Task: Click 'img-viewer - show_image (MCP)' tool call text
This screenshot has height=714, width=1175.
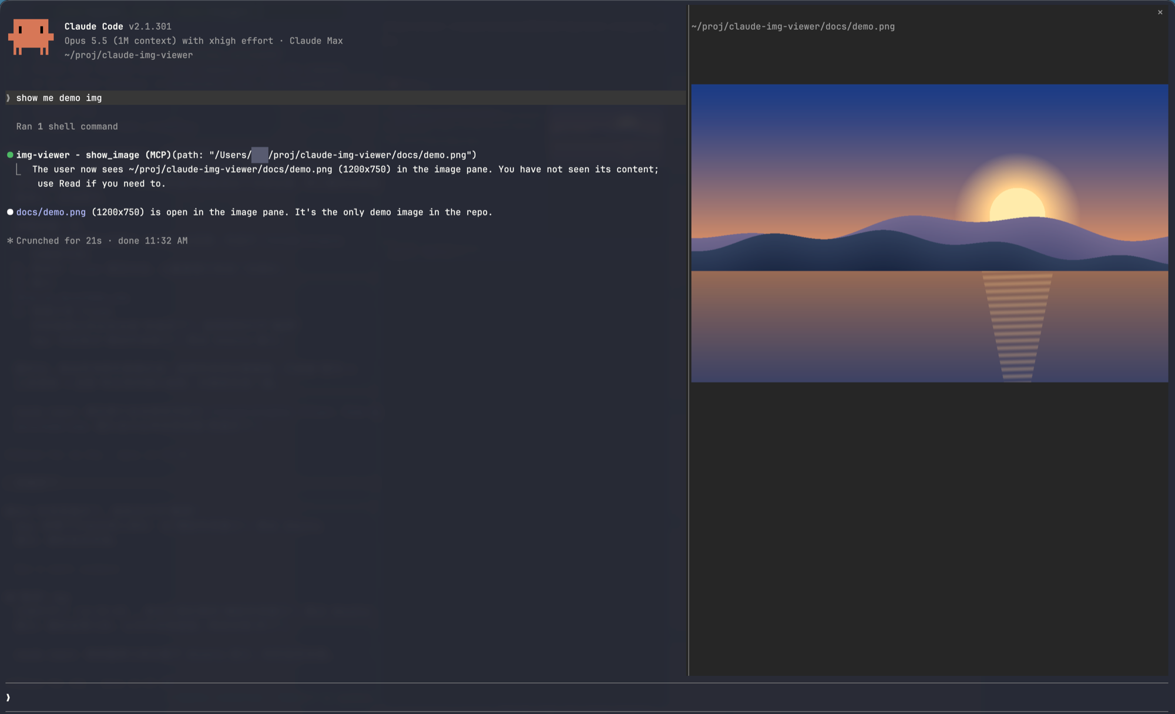Action: click(93, 155)
